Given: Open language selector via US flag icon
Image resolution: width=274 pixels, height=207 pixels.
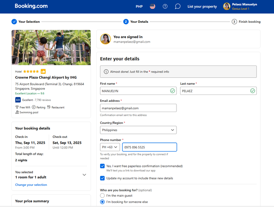Looking at the screenshot, I should (x=152, y=7).
